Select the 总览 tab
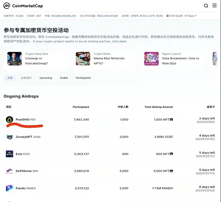Screen dimensions: 221x202 10,78
